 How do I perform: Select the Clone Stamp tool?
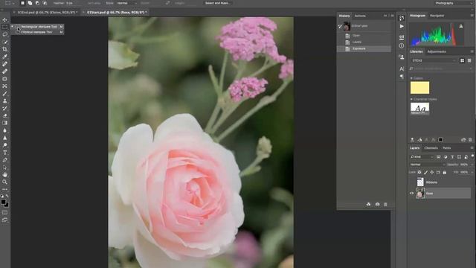[4, 101]
